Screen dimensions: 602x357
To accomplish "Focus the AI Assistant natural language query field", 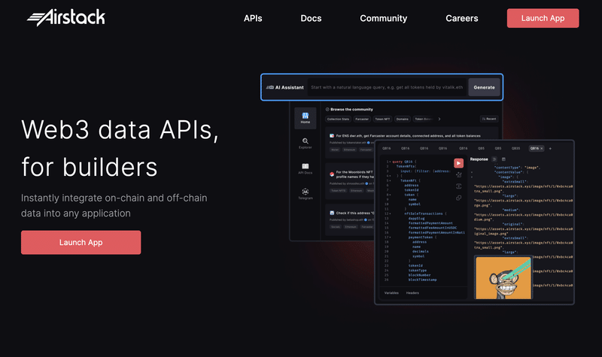I will click(387, 87).
